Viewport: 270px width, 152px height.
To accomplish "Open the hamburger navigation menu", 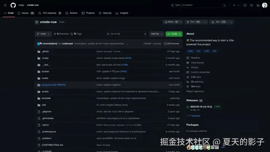I will tap(5, 5).
